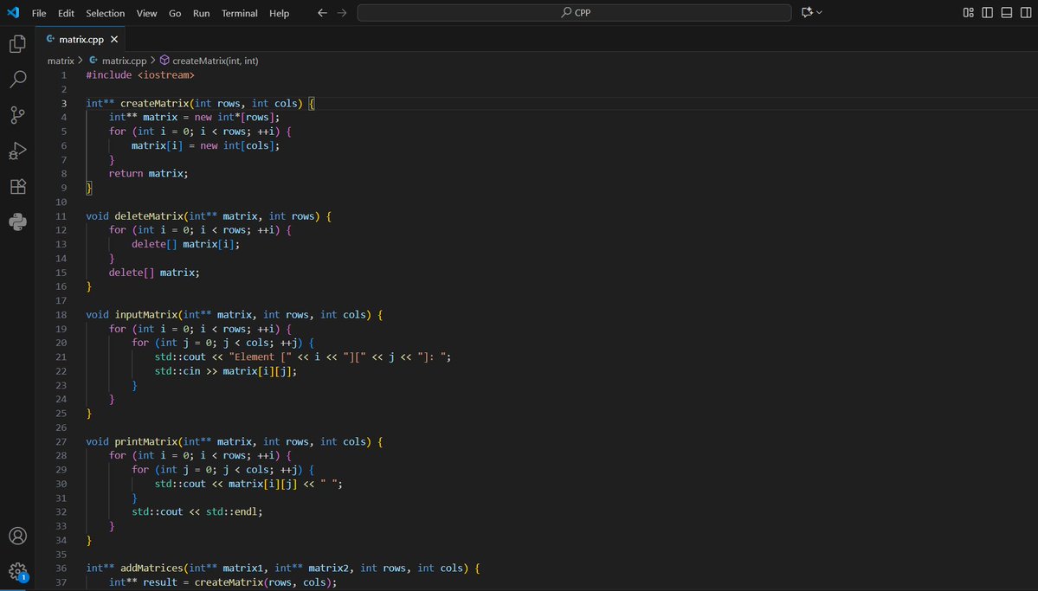This screenshot has width=1038, height=591.
Task: Open the Source Control view
Action: pos(18,114)
